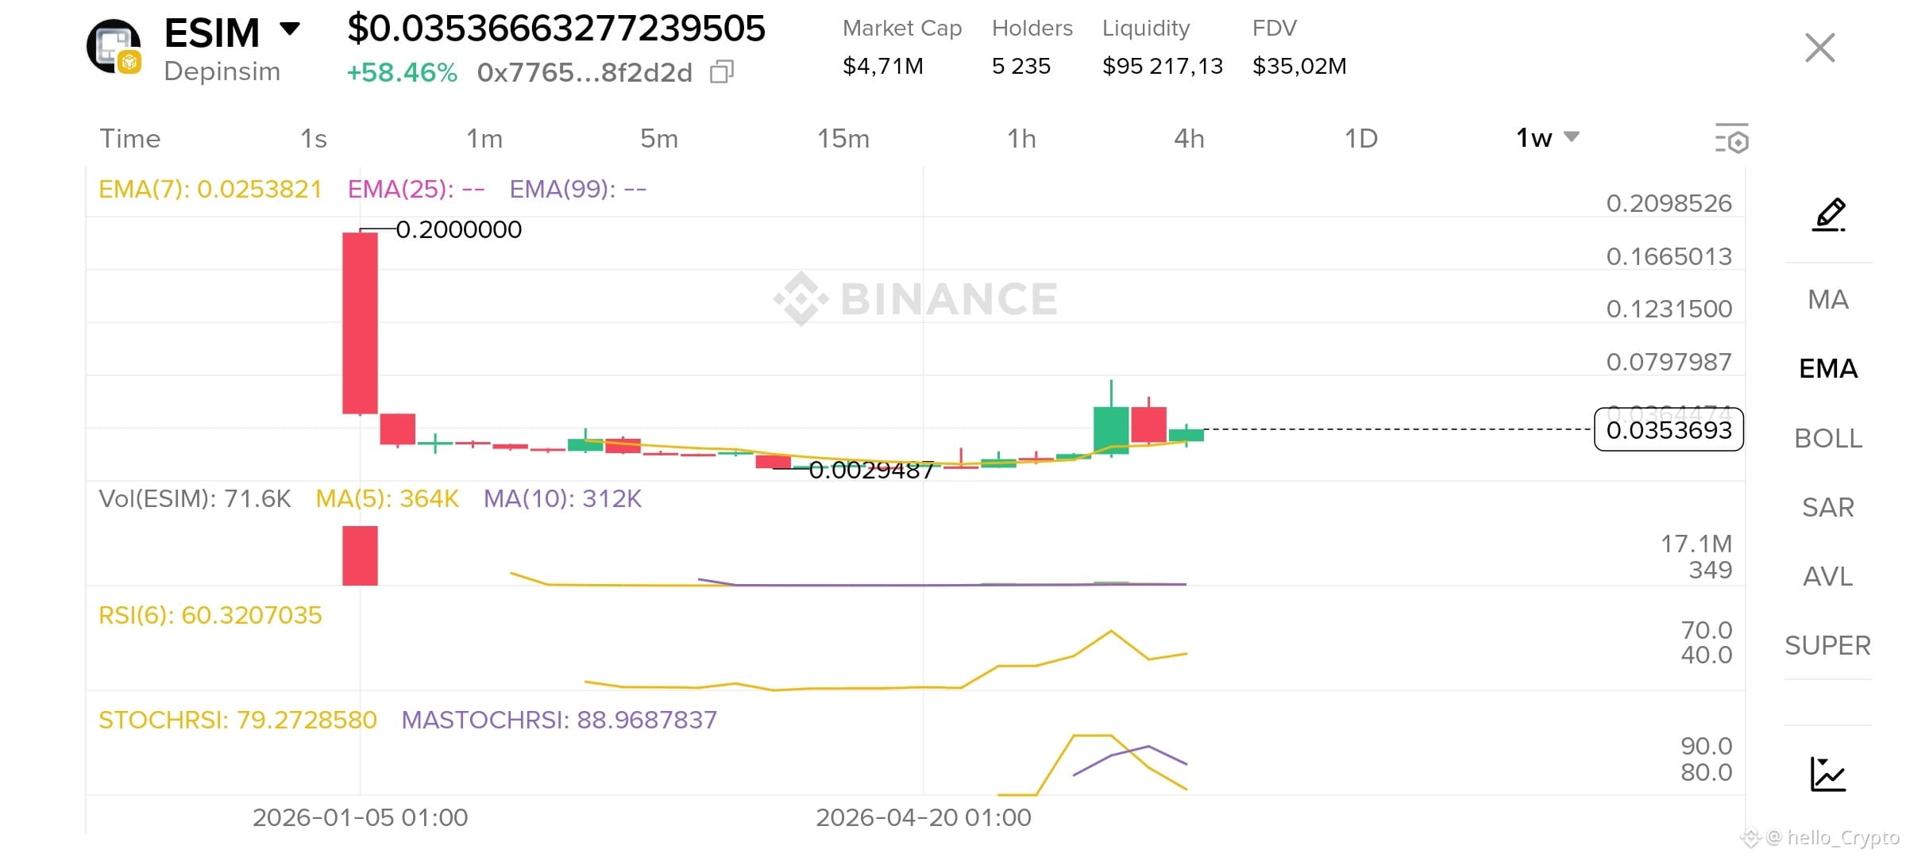Select the 1D timeframe

click(1360, 139)
